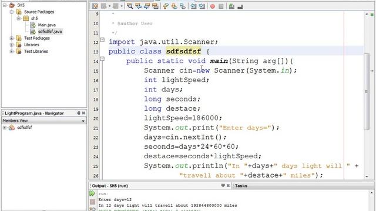The height and width of the screenshot is (211, 376).
Task: Click the output line mentioning 192844800000 miles
Action: pos(167,206)
